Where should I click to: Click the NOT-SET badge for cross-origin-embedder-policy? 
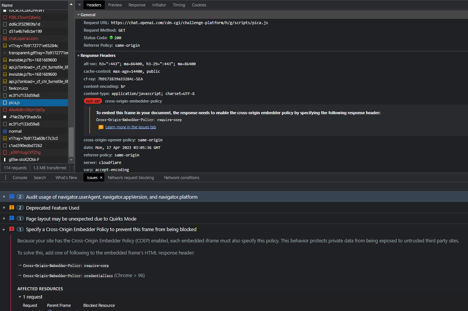(x=93, y=101)
